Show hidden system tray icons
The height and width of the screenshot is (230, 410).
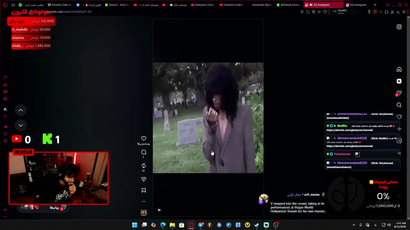[x=354, y=225]
